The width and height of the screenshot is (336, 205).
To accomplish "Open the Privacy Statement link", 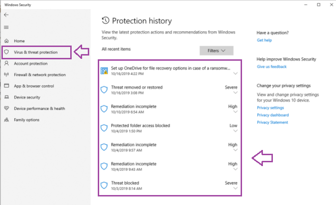I will click(272, 122).
